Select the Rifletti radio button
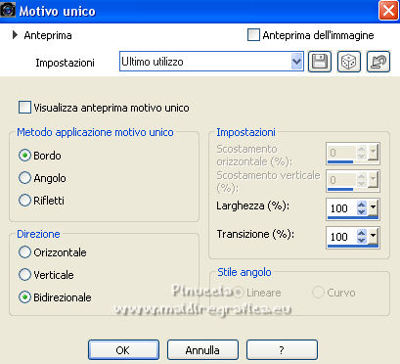The image size is (400, 364). click(24, 200)
